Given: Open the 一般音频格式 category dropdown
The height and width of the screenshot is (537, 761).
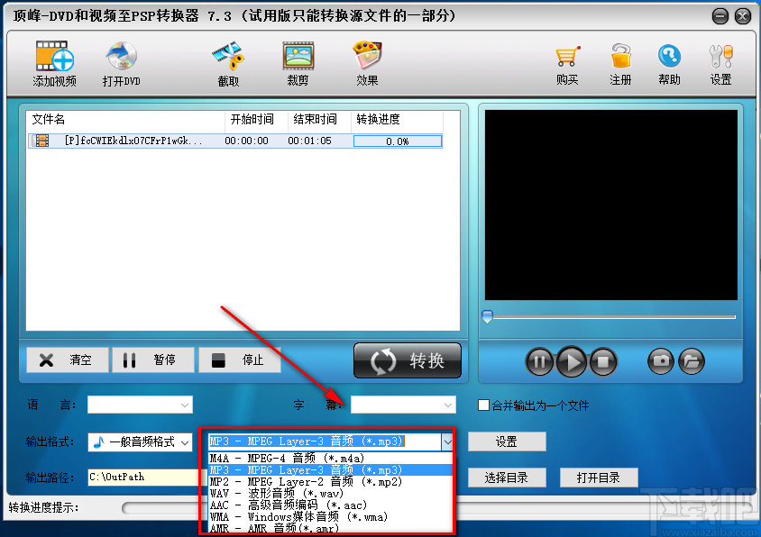Looking at the screenshot, I should (141, 441).
